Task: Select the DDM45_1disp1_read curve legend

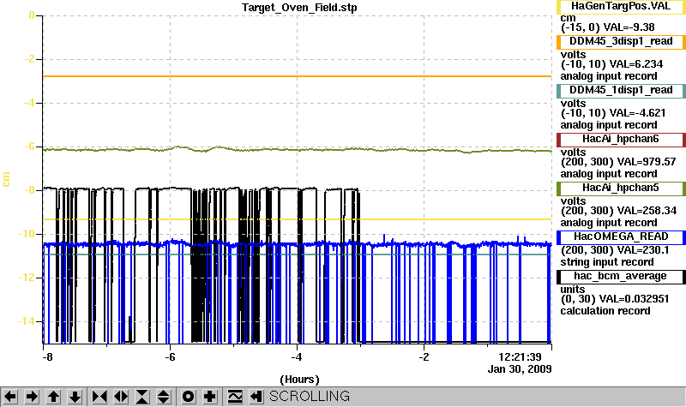Action: tap(621, 91)
